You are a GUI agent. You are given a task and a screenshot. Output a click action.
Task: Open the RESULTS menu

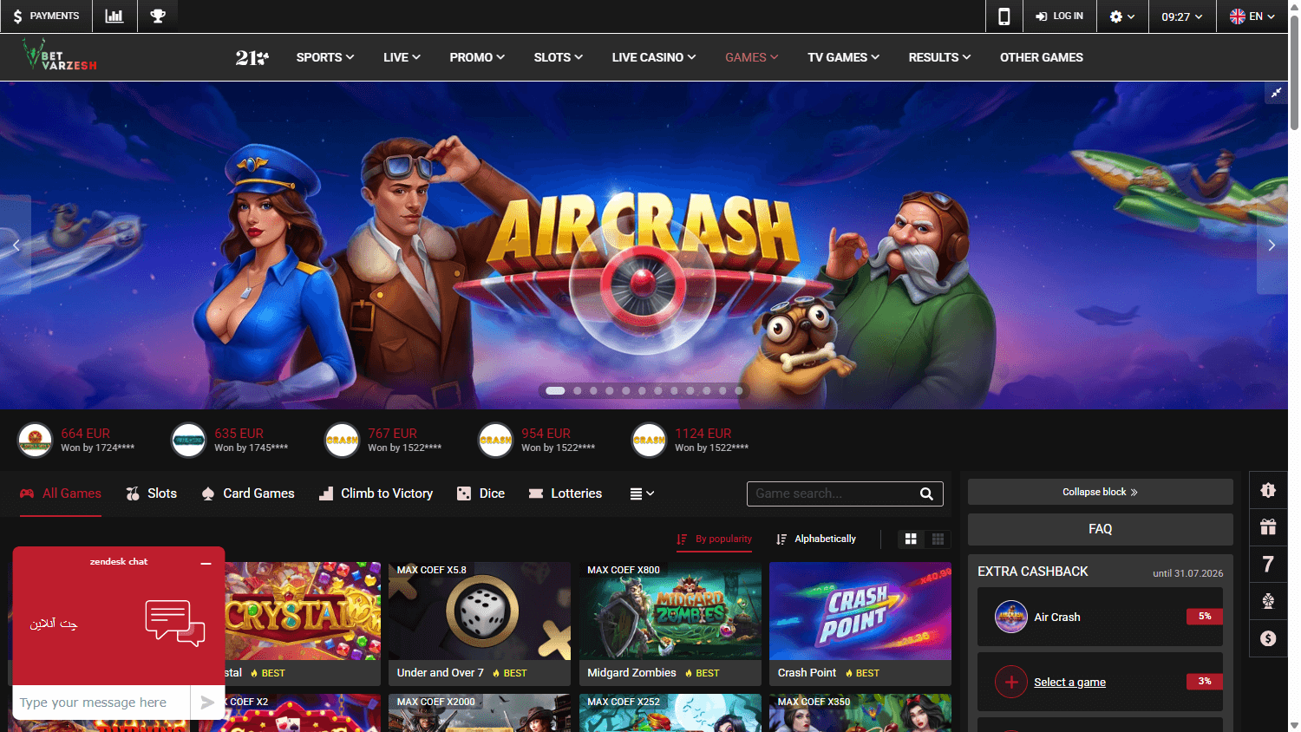(x=939, y=57)
